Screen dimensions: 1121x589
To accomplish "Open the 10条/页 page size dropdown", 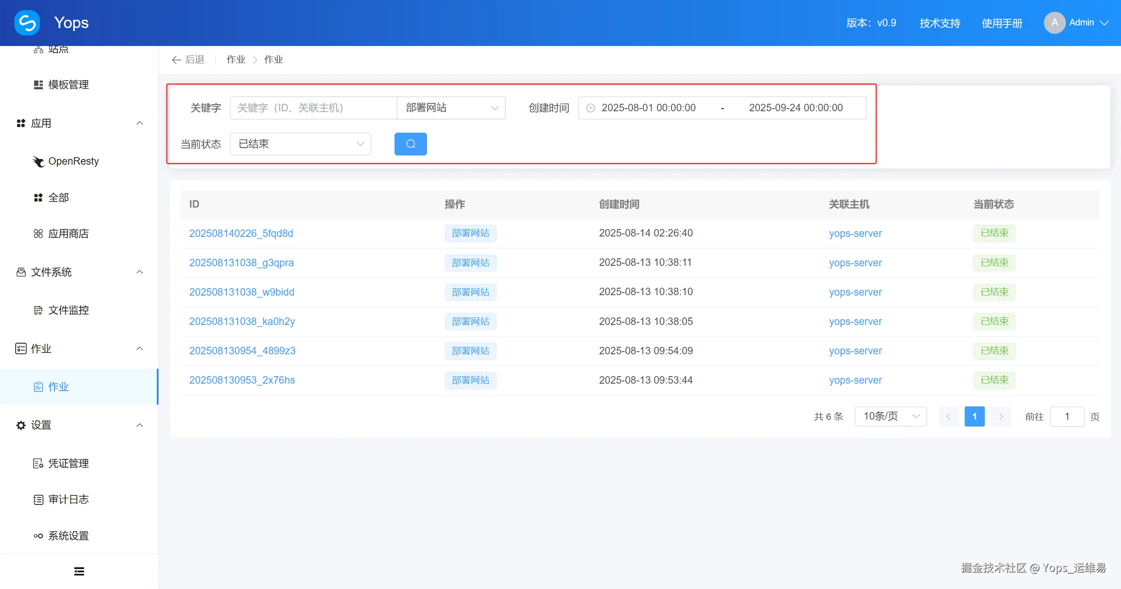I will (890, 416).
